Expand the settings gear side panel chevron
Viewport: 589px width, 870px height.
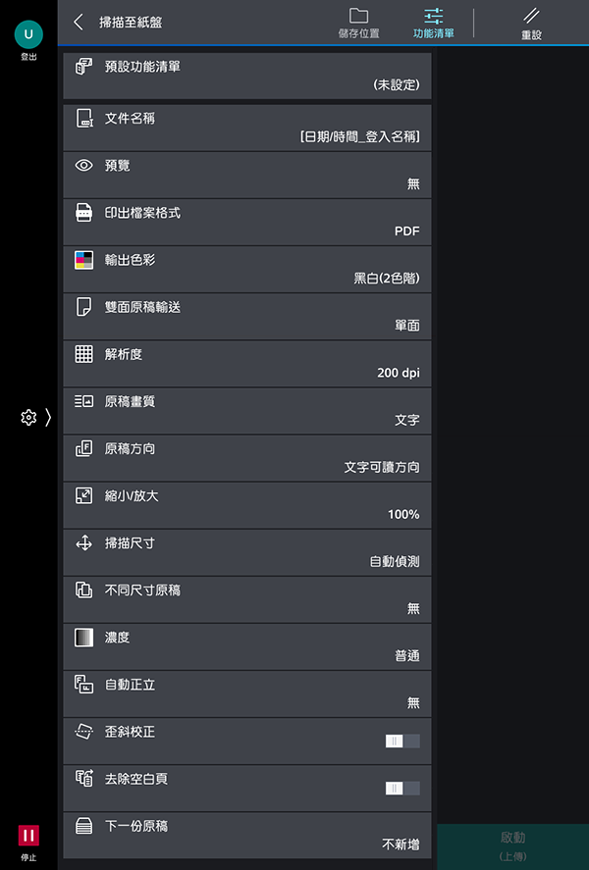coord(48,417)
